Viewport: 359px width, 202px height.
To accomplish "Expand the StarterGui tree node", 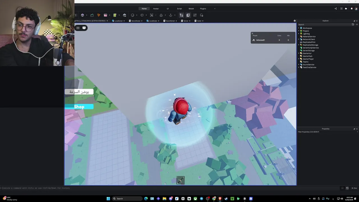I will point(299,53).
